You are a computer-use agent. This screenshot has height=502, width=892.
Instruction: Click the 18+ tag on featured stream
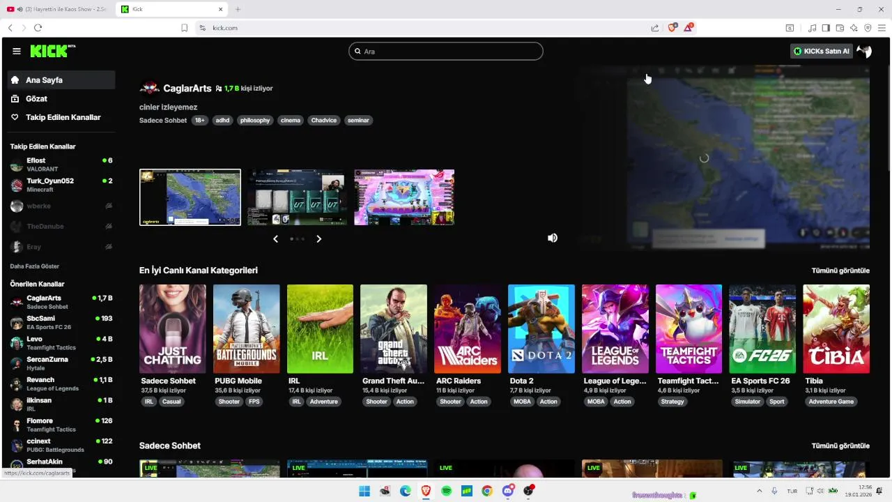(x=200, y=121)
